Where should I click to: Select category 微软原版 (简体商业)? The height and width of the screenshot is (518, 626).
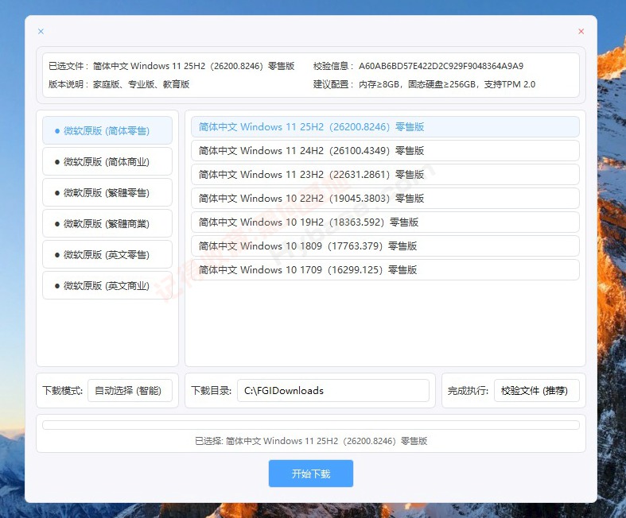[107, 161]
